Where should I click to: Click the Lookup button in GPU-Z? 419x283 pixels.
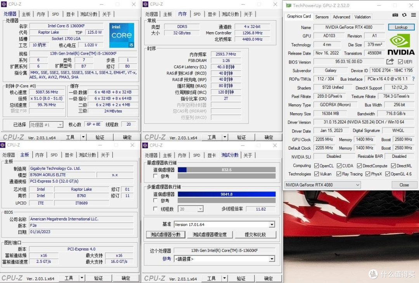pyautogui.click(x=401, y=27)
